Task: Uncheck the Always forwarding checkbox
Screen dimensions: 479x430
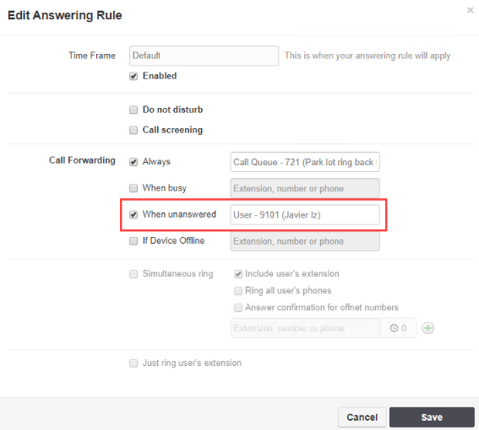Action: coord(133,162)
